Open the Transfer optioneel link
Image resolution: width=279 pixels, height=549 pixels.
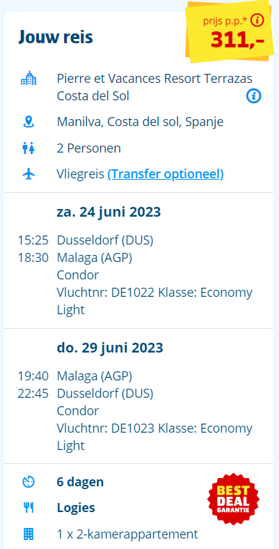(166, 174)
